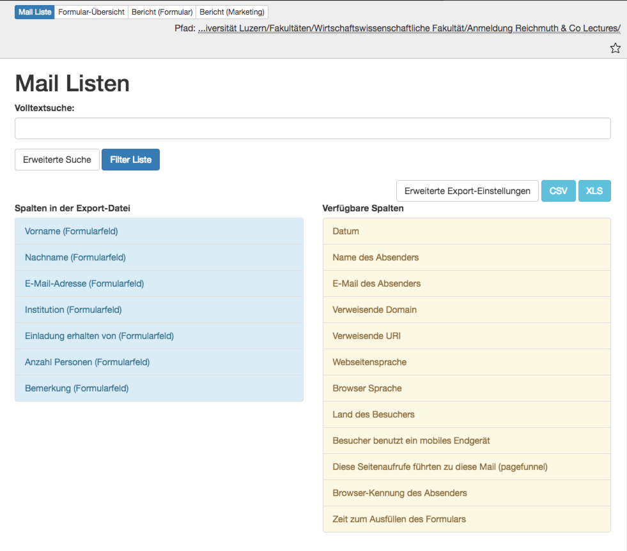This screenshot has width=627, height=551.
Task: Export the list as CSV
Action: [x=558, y=191]
